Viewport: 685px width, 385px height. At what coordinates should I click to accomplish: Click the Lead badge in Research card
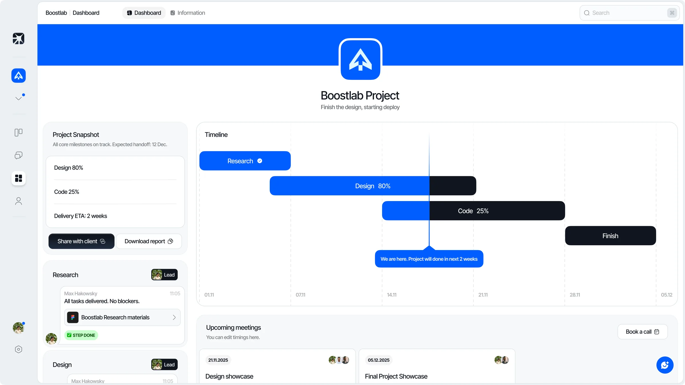[x=164, y=275]
